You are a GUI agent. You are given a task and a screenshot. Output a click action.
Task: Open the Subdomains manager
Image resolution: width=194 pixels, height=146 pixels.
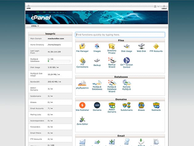pyautogui.click(x=127, y=106)
